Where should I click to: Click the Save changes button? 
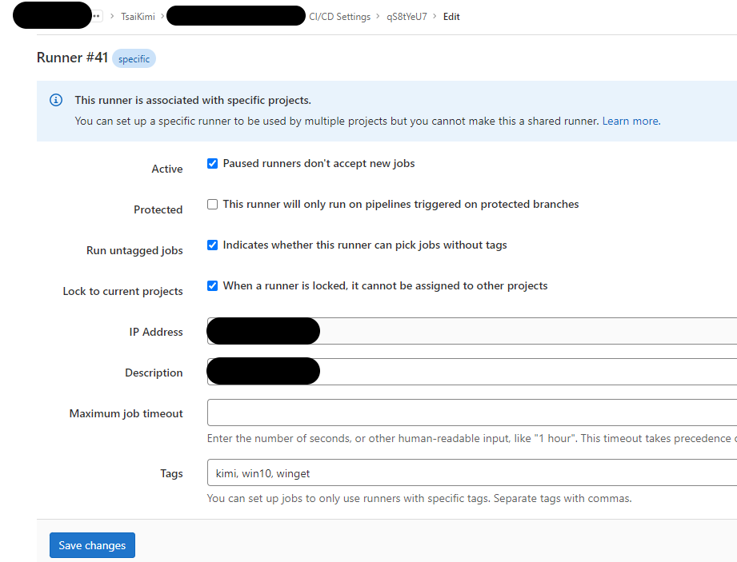[92, 544]
